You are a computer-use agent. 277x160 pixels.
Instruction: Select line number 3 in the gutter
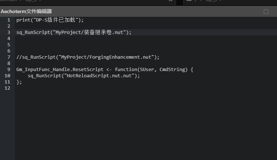point(8,32)
